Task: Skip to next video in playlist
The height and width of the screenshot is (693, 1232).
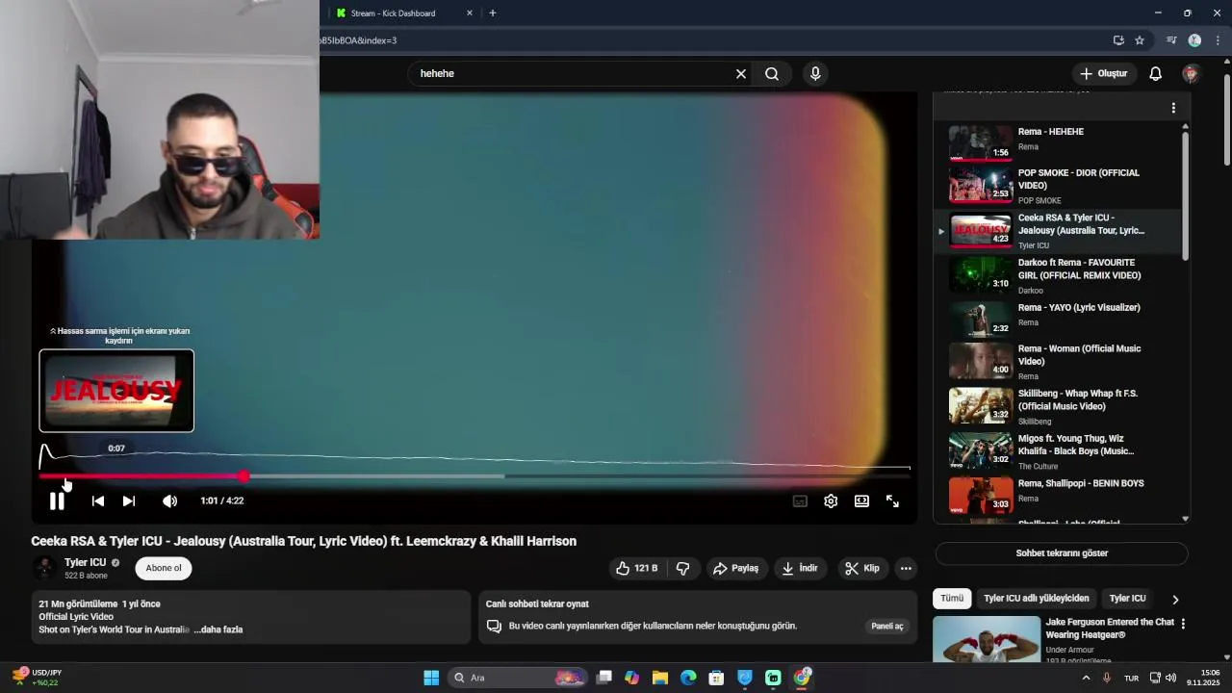Action: pos(129,500)
